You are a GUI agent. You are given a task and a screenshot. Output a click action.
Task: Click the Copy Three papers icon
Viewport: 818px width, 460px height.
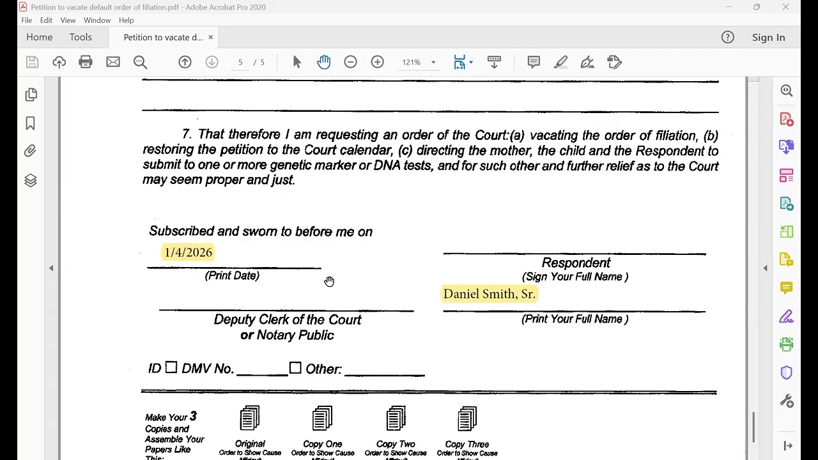[468, 418]
